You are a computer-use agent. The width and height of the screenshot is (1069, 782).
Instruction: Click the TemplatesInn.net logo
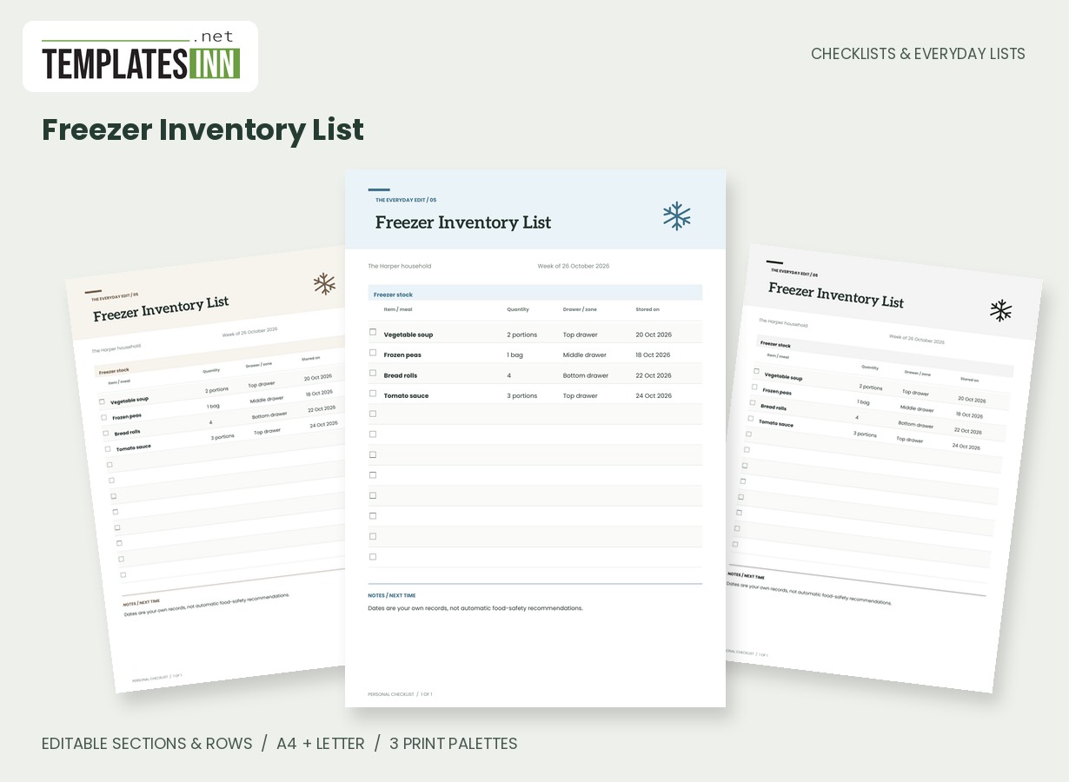(x=140, y=56)
